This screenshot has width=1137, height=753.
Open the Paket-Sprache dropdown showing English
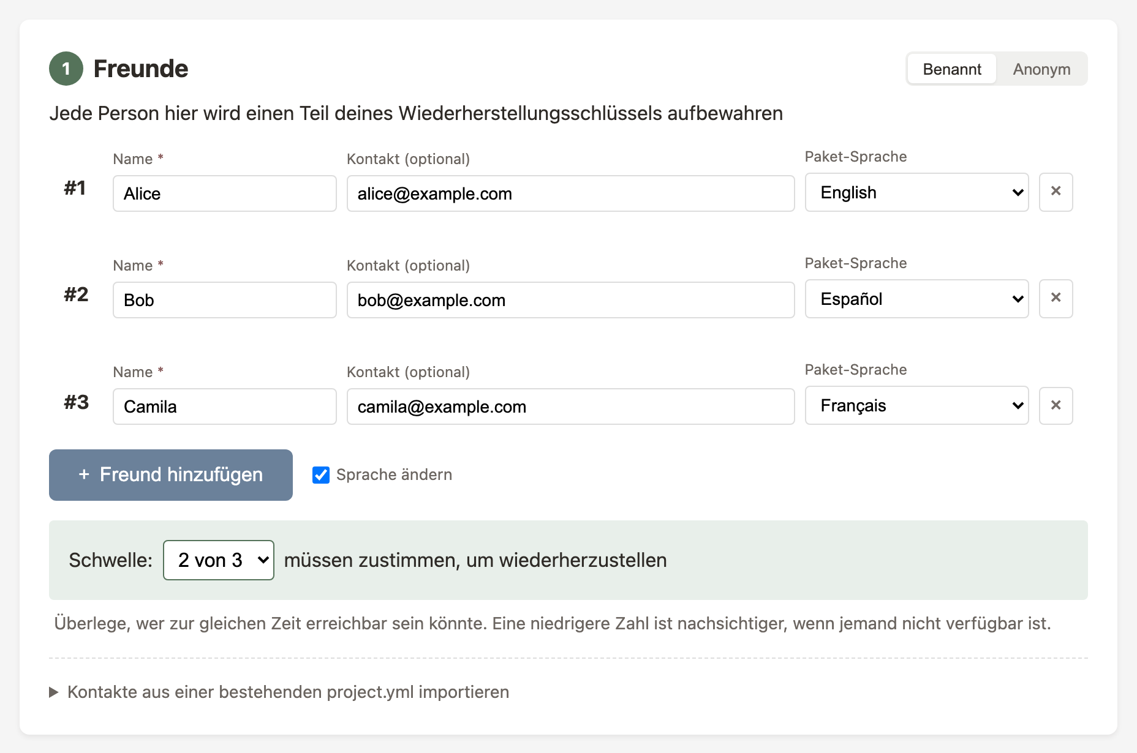(916, 192)
